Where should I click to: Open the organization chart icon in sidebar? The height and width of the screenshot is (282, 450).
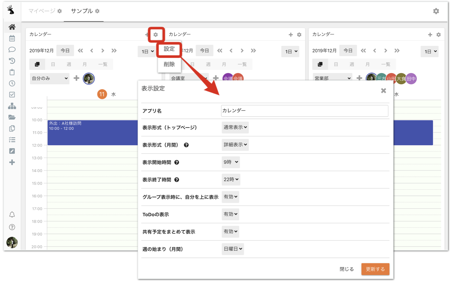[12, 106]
